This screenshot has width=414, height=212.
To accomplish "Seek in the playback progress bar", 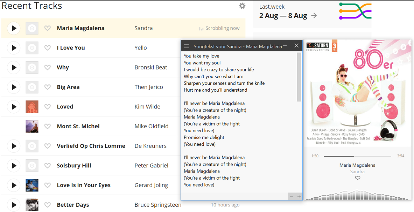I will pos(357,156).
